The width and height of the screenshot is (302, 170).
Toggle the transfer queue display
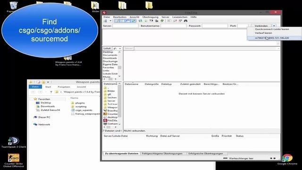pos(133,21)
